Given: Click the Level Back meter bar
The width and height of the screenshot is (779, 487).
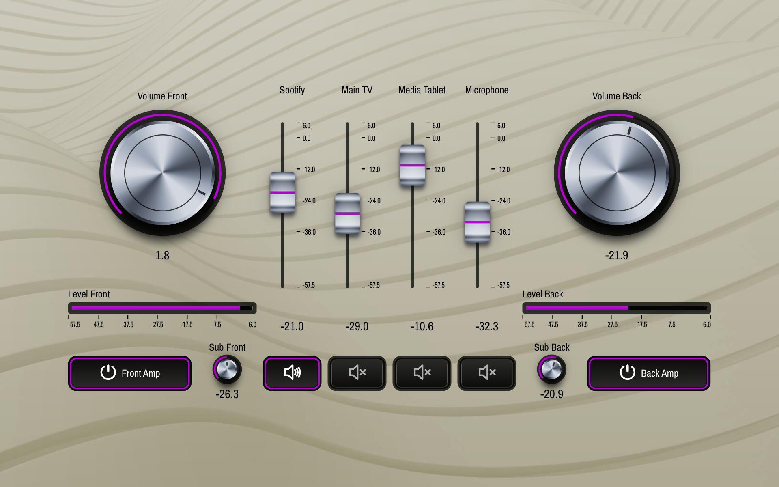Looking at the screenshot, I should (617, 308).
